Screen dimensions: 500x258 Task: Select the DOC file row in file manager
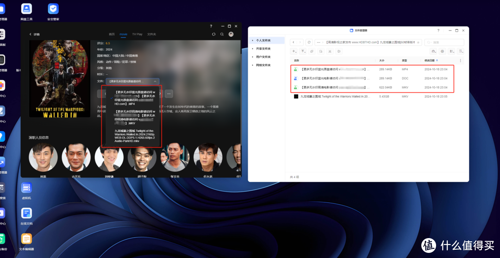pyautogui.click(x=376, y=78)
